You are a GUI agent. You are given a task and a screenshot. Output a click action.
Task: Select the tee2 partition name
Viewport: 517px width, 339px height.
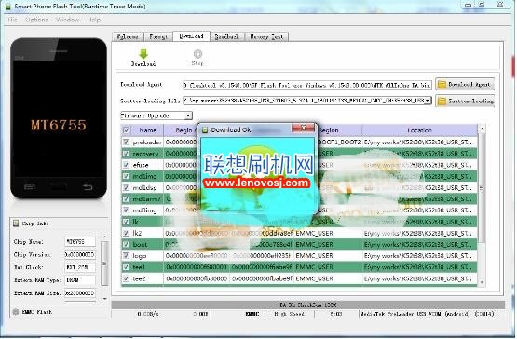pos(139,278)
